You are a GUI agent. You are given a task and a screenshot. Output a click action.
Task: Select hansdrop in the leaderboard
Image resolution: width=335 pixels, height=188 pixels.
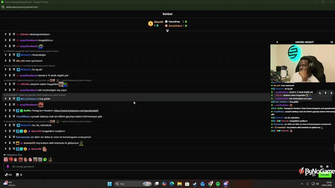176,22
